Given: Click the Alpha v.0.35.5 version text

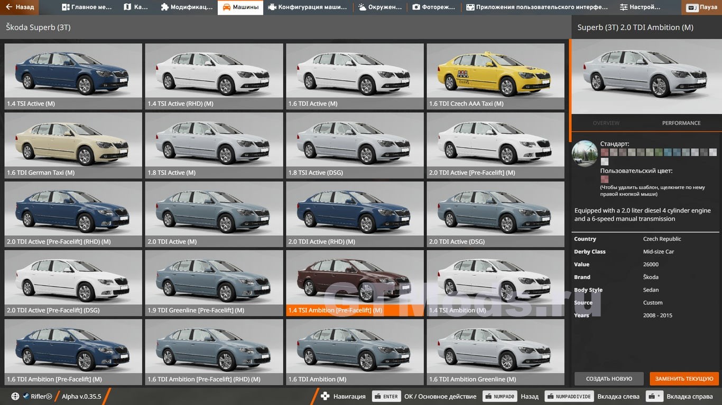Looking at the screenshot, I should coord(81,397).
